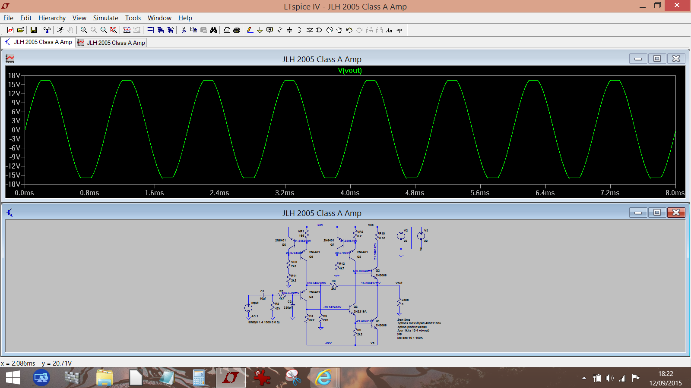Minimize the schematic pane
Viewport: 691px width, 388px height.
tap(638, 213)
